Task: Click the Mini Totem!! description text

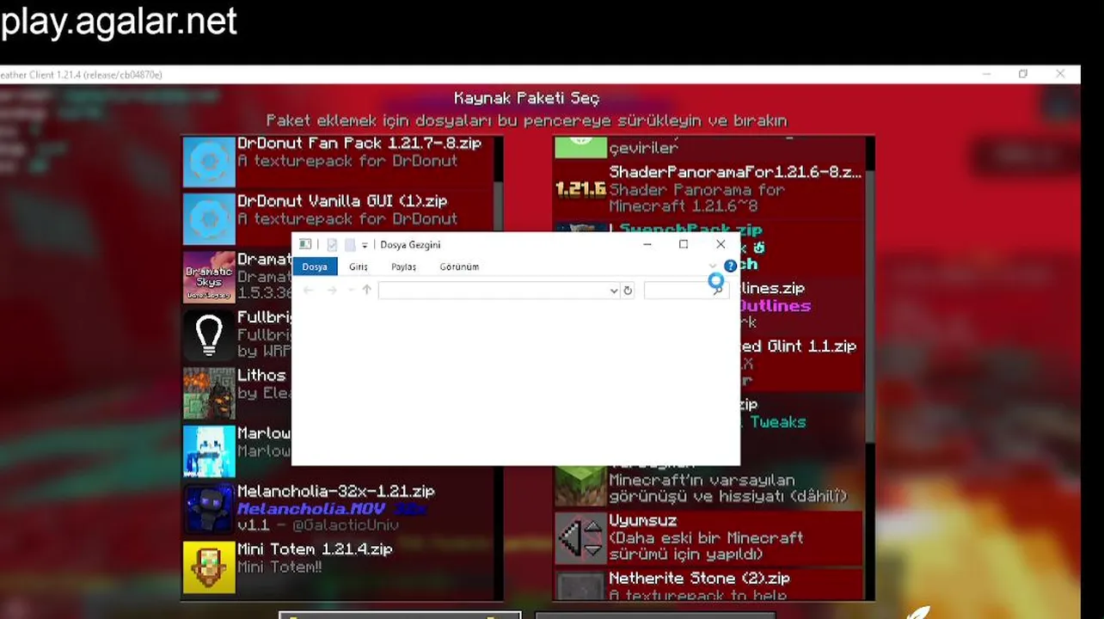Action: (x=279, y=567)
